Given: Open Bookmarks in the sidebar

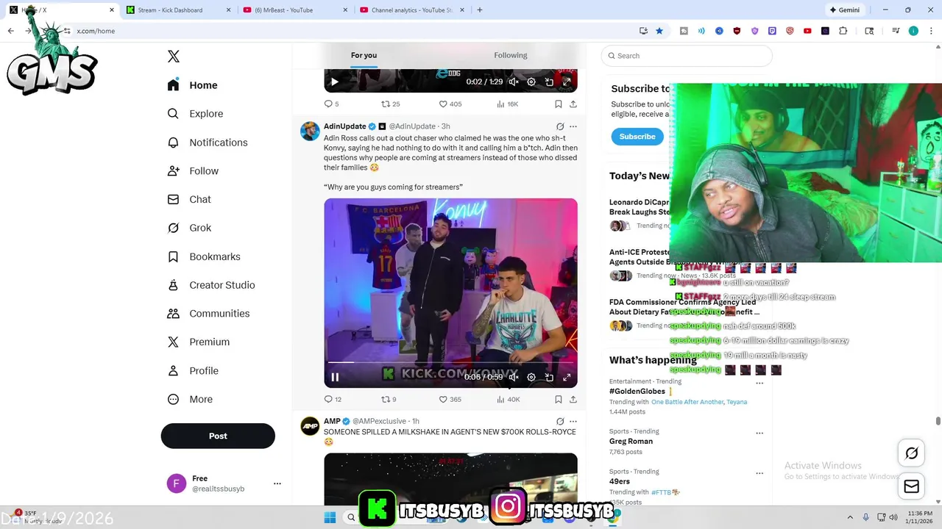Looking at the screenshot, I should click(204, 256).
